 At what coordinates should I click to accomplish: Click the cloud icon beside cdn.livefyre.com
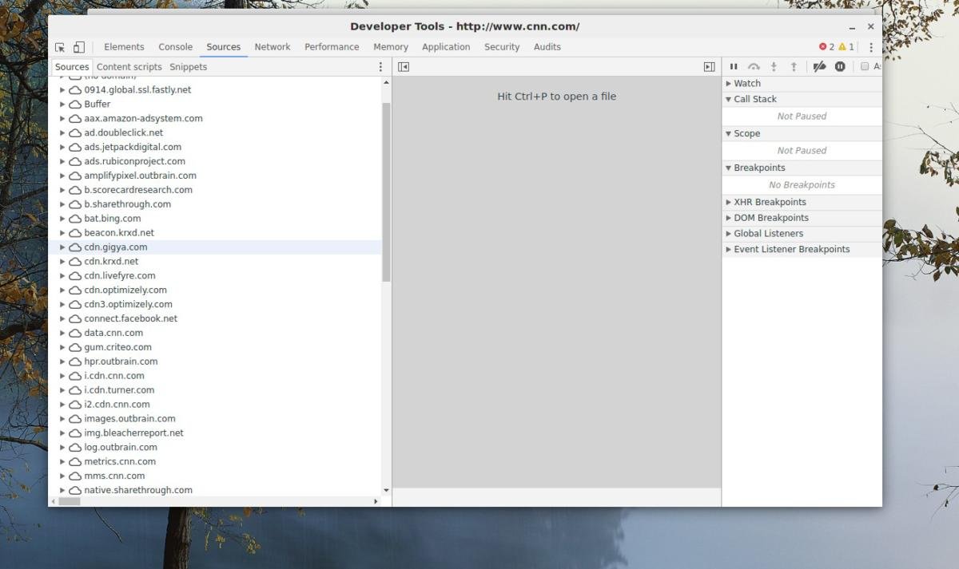[x=75, y=276]
